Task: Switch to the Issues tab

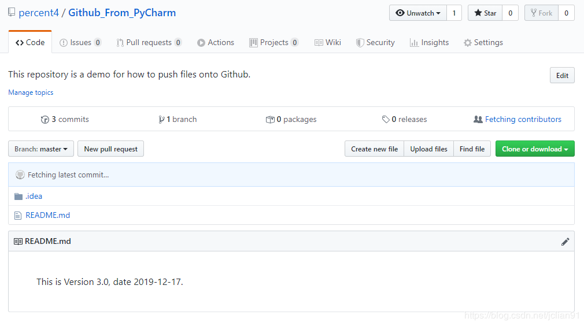Action: [80, 43]
